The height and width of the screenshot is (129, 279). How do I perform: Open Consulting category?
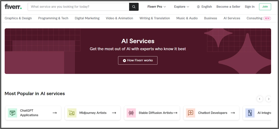tap(254, 18)
